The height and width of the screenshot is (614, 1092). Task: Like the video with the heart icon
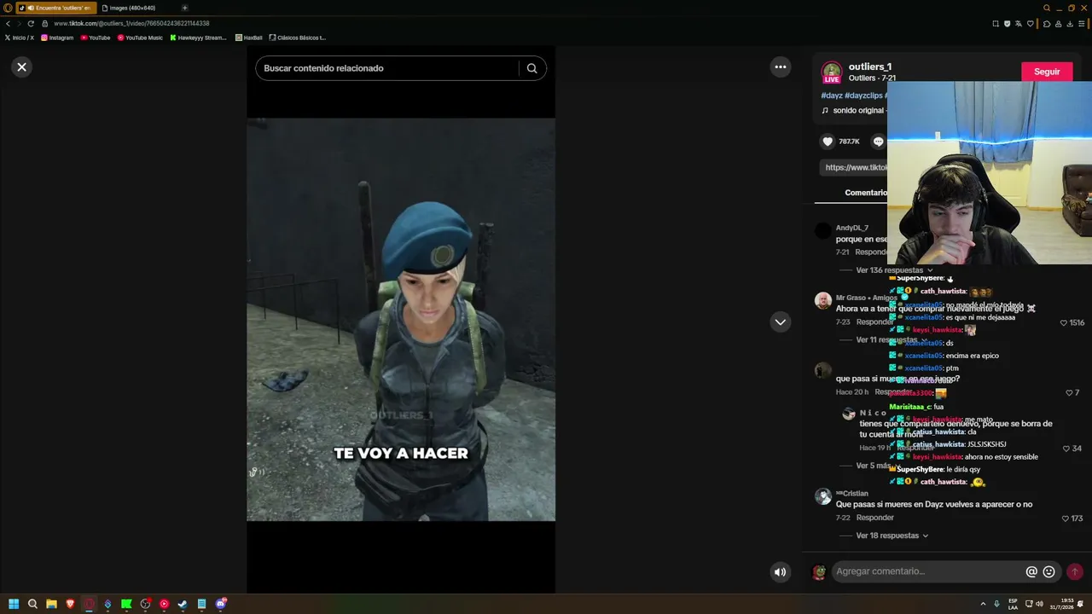tap(828, 142)
